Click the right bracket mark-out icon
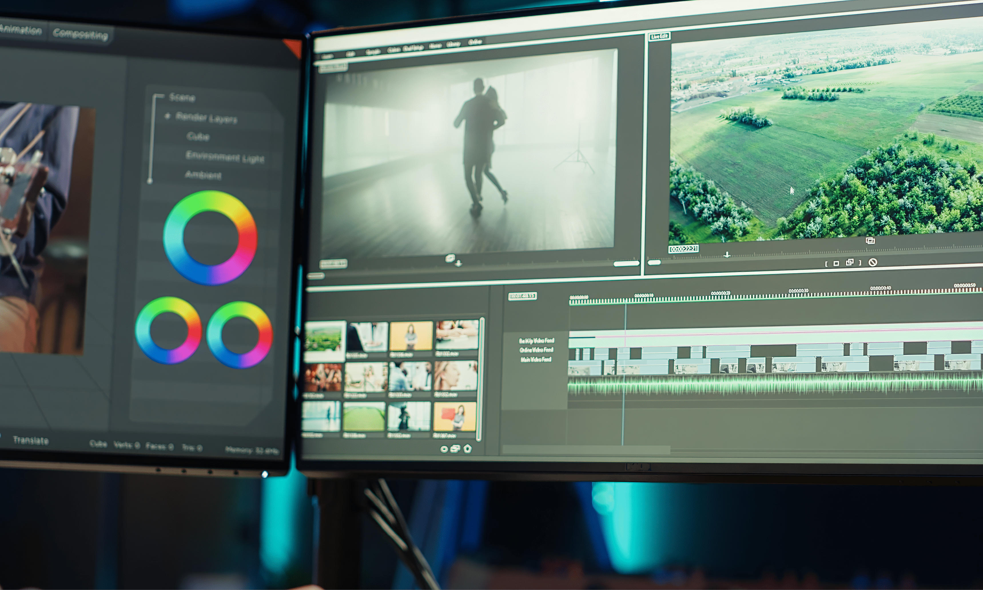Image resolution: width=983 pixels, height=590 pixels. coord(860,262)
